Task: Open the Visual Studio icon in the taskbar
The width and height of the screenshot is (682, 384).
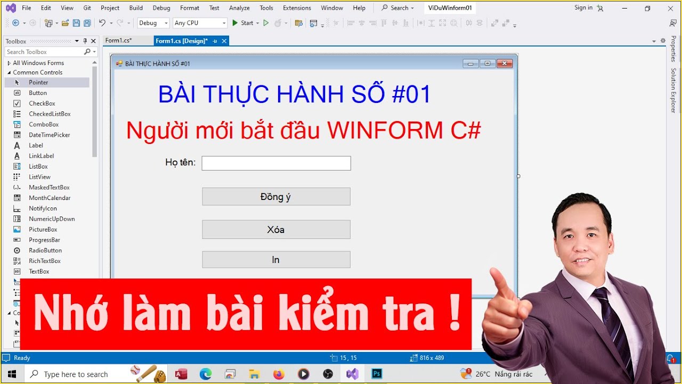Action: pos(352,374)
